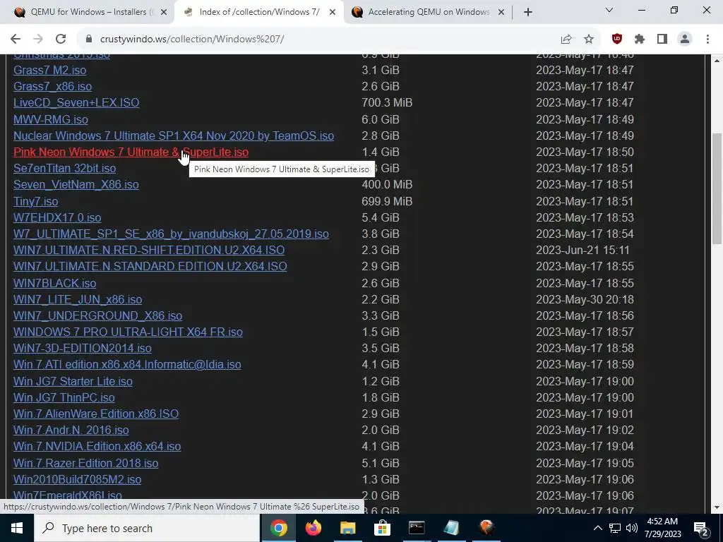Open the Windows Start button
723x542 pixels.
point(17,528)
